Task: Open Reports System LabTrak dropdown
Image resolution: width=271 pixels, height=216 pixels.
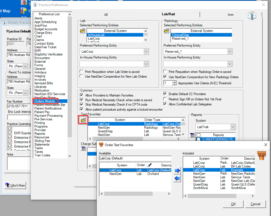Action: [233, 127]
